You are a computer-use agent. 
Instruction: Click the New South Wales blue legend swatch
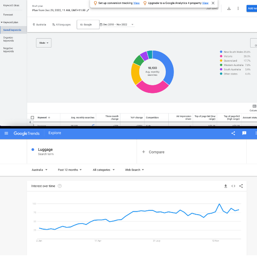click(x=221, y=52)
